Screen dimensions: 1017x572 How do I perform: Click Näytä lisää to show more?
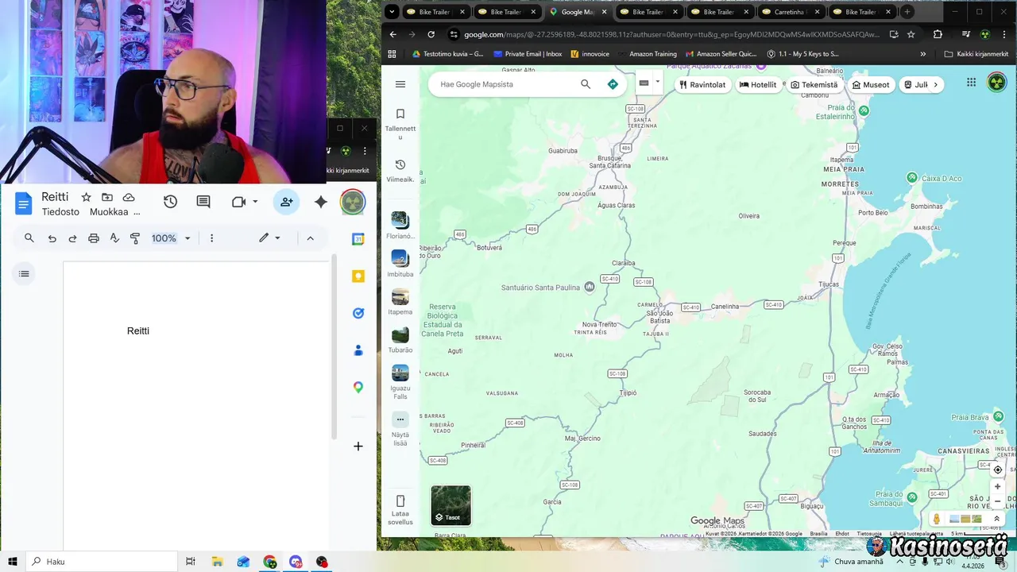400,429
